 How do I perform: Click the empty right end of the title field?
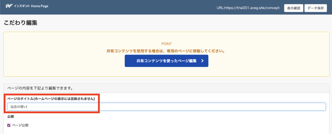[x=299, y=107]
